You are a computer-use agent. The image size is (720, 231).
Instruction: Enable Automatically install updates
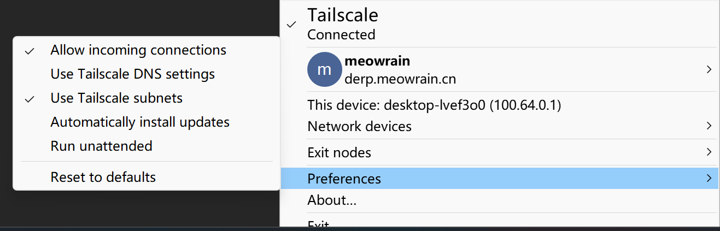point(140,122)
